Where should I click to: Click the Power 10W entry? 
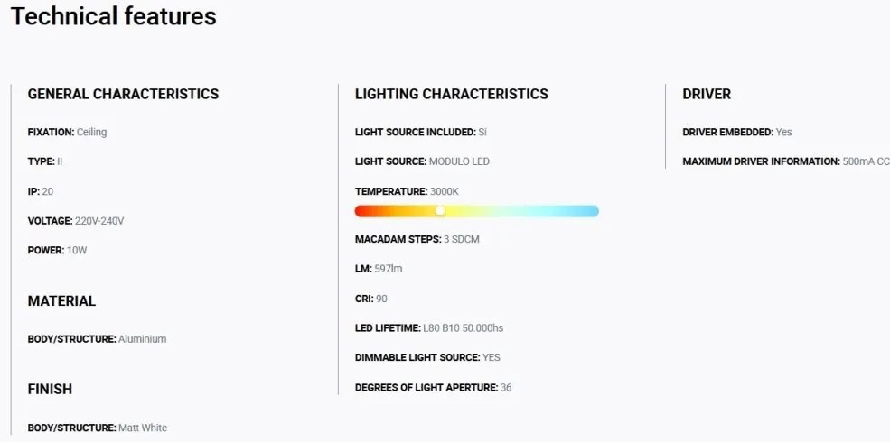57,251
